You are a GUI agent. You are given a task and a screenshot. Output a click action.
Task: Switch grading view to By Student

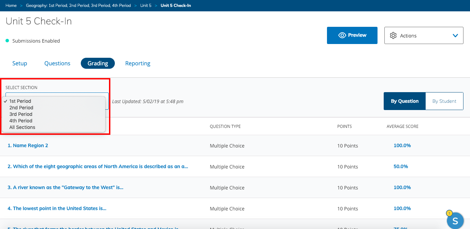[x=444, y=101]
